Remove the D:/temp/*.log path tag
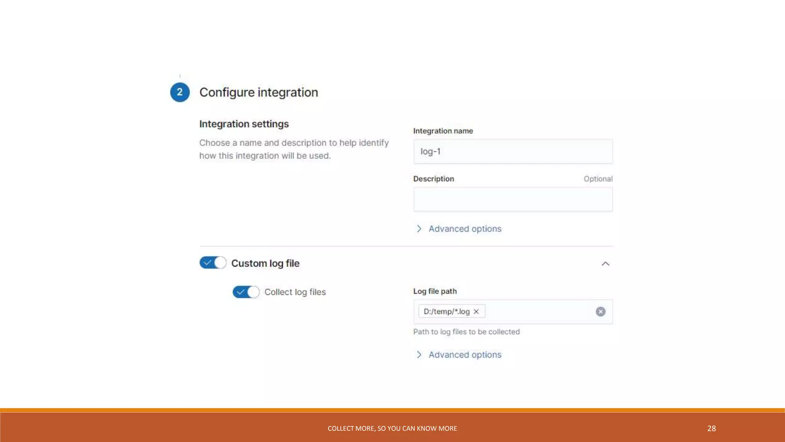This screenshot has height=442, width=785. pyautogui.click(x=476, y=312)
